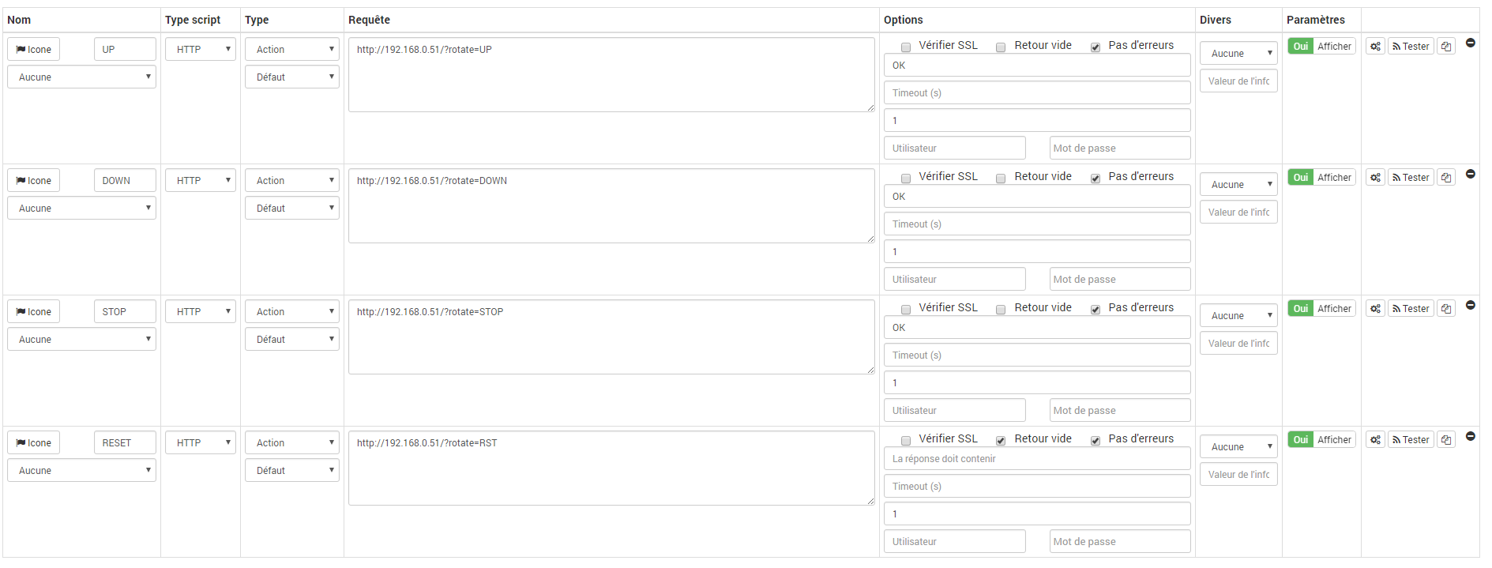The image size is (1492, 568).
Task: Delete the STOP command row
Action: coord(1471,305)
